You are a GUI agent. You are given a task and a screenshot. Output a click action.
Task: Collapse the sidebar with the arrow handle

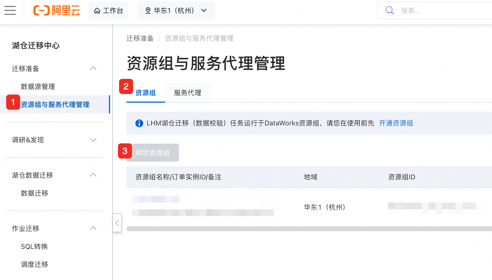point(117,223)
